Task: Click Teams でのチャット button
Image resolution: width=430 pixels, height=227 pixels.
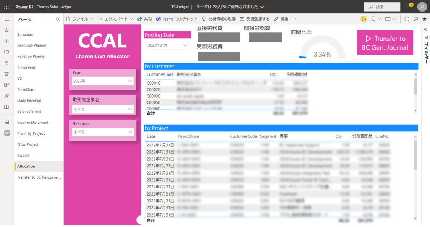Action: pyautogui.click(x=177, y=19)
